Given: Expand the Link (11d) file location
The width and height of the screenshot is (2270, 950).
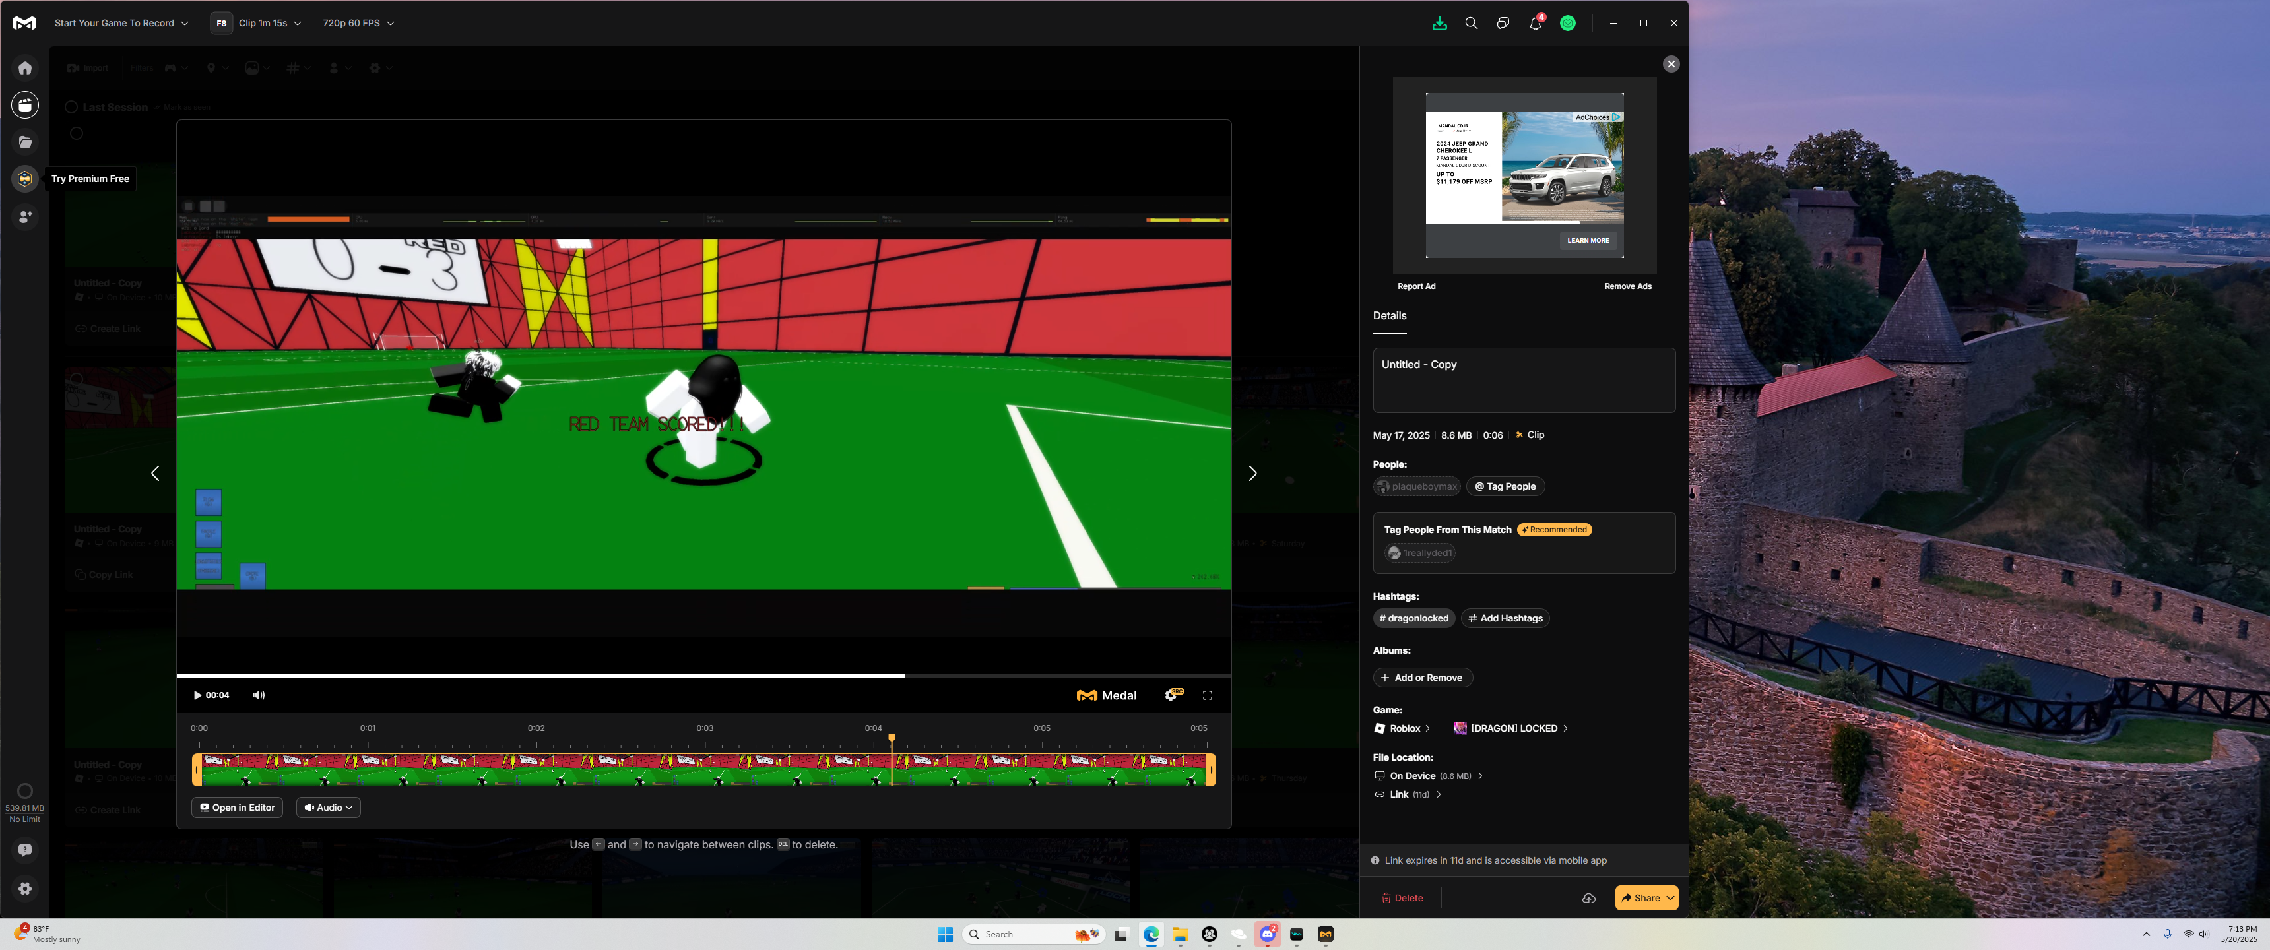Looking at the screenshot, I should pos(1408,795).
